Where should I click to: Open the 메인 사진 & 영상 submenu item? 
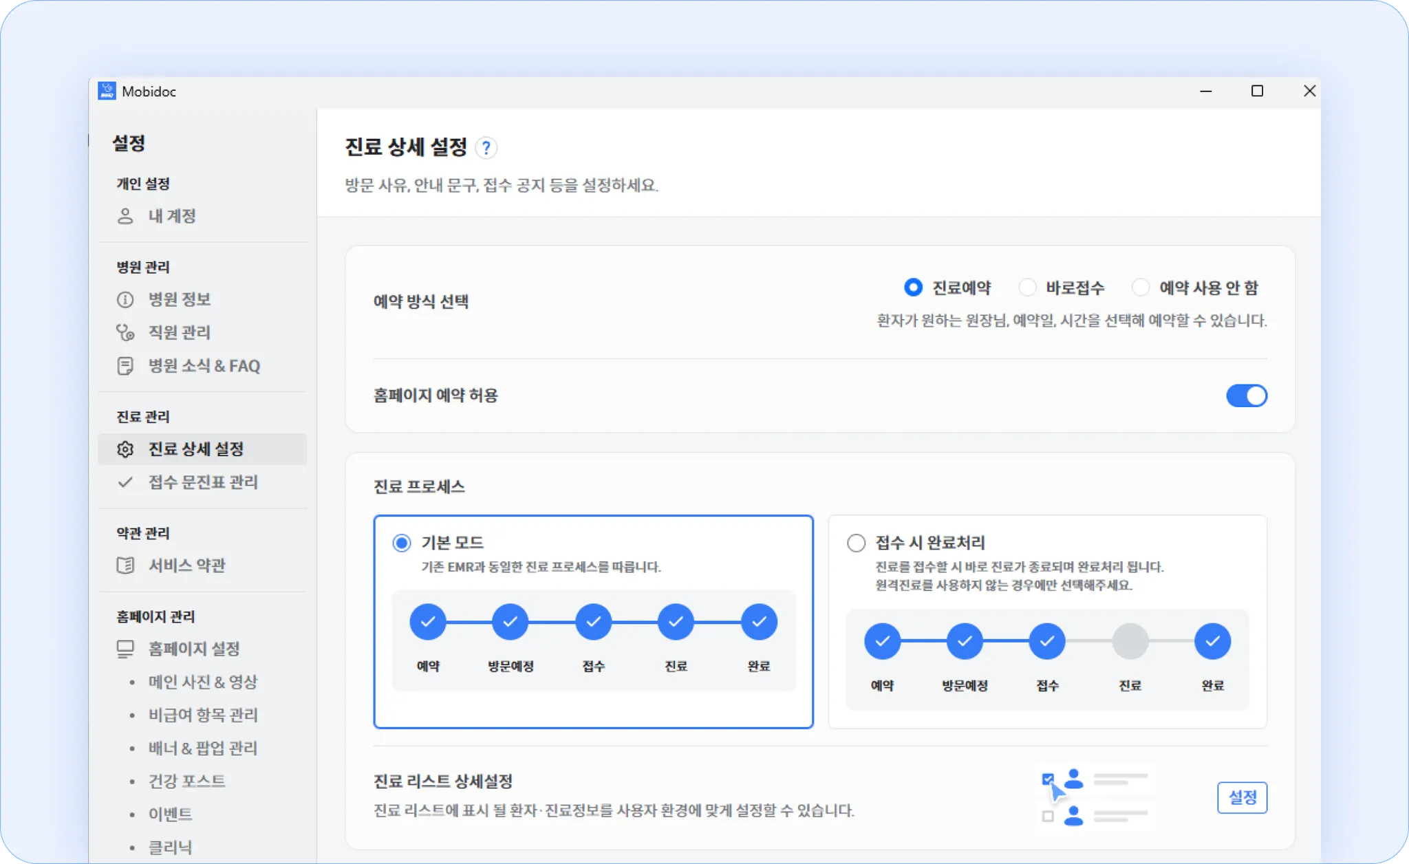coord(203,682)
